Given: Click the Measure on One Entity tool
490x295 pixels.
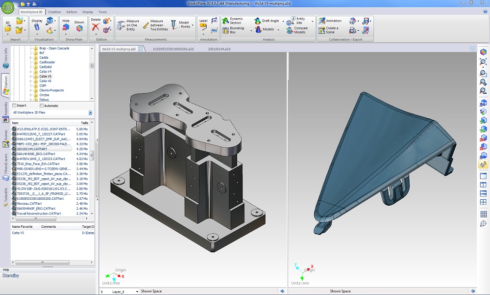Looking at the screenshot, I should [x=128, y=26].
